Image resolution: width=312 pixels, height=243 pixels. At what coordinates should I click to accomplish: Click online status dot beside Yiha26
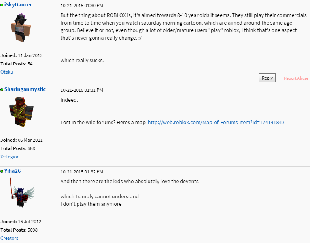coord(2,171)
